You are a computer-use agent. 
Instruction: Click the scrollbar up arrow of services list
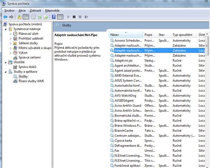coord(207,34)
